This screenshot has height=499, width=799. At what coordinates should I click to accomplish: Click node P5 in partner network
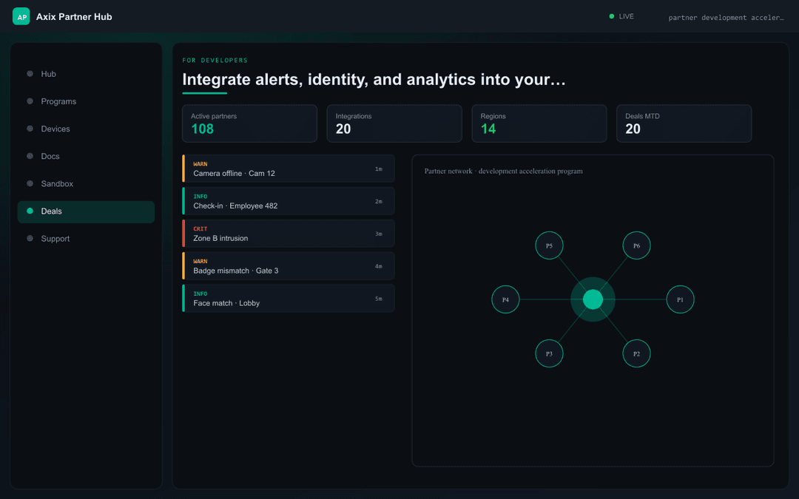coord(549,245)
